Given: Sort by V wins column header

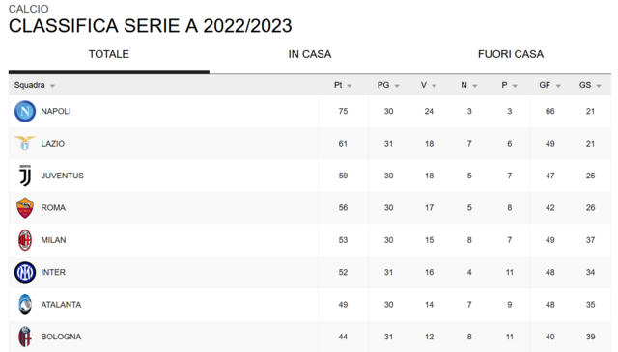Looking at the screenshot, I should (423, 85).
